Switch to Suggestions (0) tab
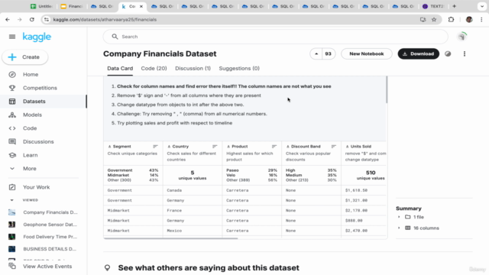Image resolution: width=489 pixels, height=275 pixels. click(239, 68)
